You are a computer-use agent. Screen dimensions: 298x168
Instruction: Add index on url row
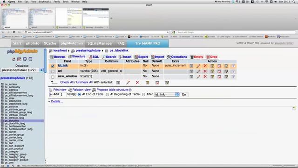[x=226, y=71]
